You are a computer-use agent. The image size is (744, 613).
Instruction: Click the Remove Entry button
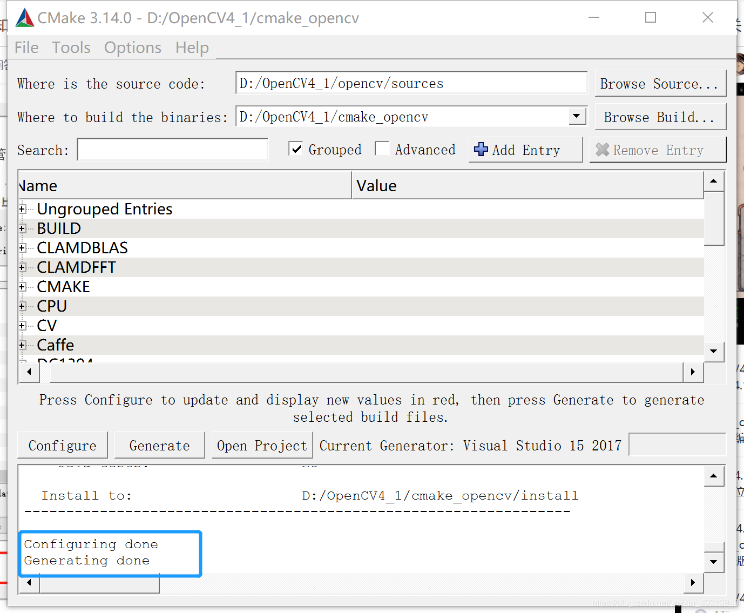pyautogui.click(x=658, y=150)
